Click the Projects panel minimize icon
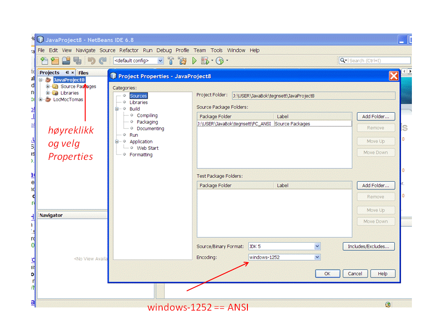Screen dimensions: 435x326 pos(67,72)
